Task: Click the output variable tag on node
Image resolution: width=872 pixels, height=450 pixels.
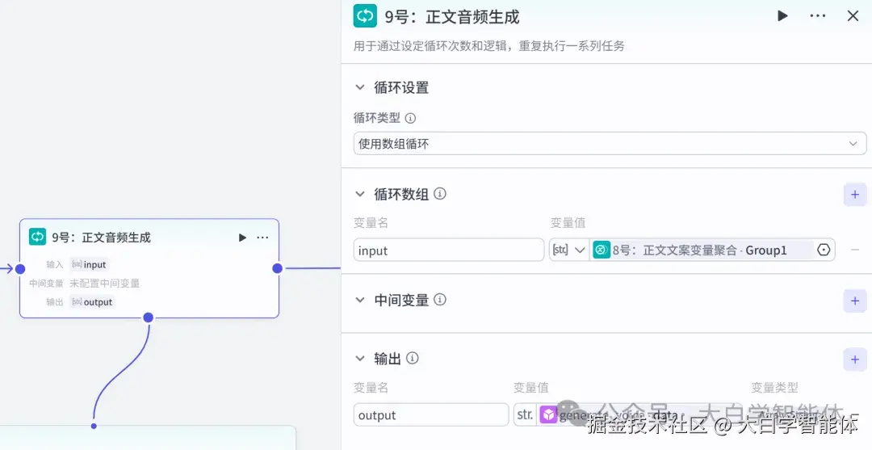Action: (x=92, y=302)
